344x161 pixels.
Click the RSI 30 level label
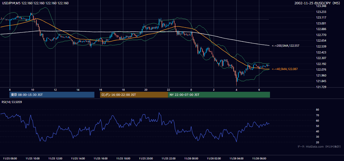(x=317, y=137)
